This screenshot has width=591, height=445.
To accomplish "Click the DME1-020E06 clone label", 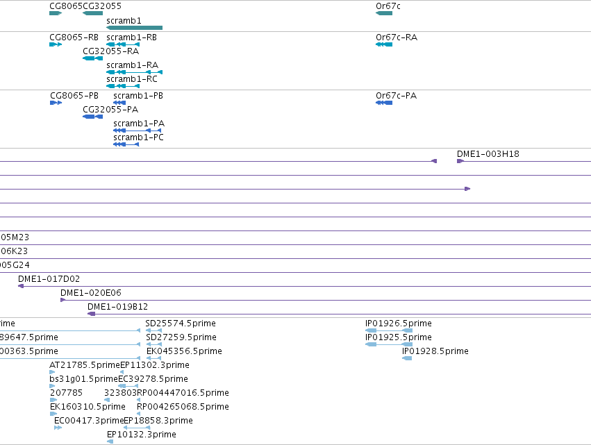I will [91, 293].
